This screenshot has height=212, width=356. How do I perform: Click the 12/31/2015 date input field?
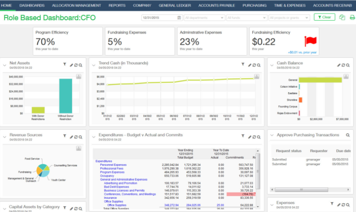click(x=161, y=18)
